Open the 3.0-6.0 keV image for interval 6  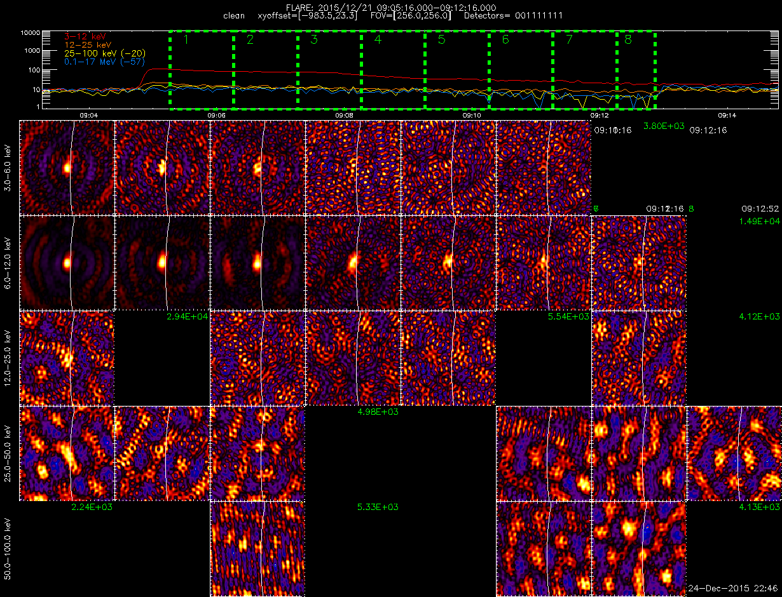pyautogui.click(x=544, y=167)
